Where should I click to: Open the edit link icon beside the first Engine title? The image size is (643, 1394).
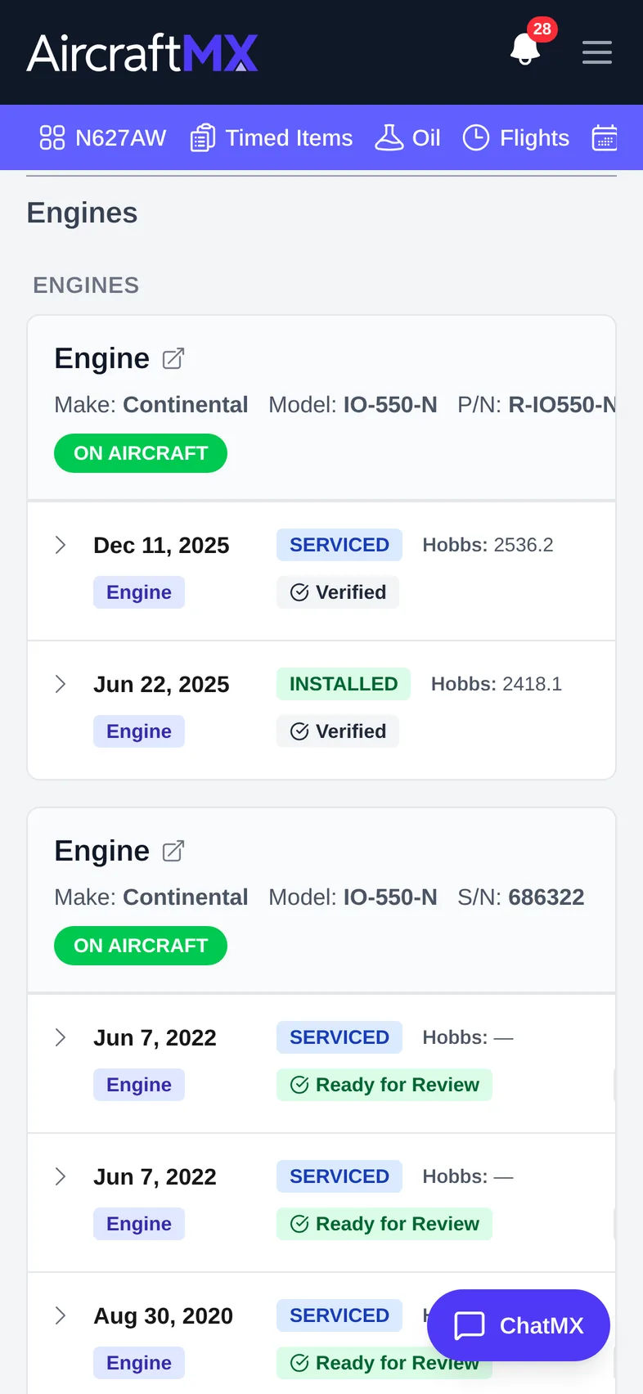173,358
